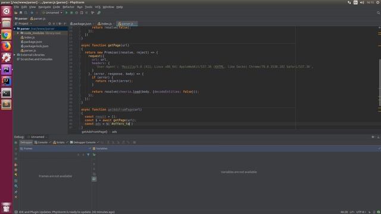Open Terminal from dock
Viewport: 381px width, 214px height.
tap(7, 93)
